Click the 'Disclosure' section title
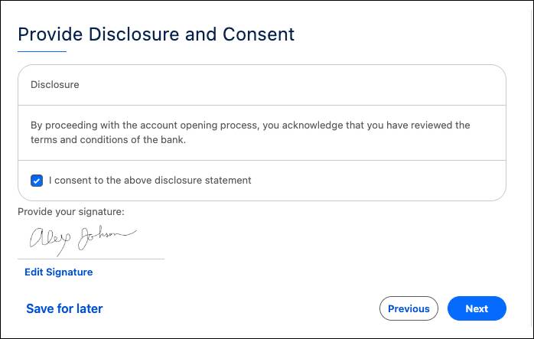This screenshot has height=339, width=534. coord(55,84)
